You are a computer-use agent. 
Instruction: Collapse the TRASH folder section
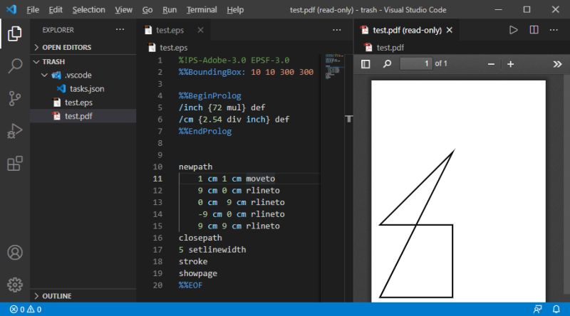[x=83, y=62]
